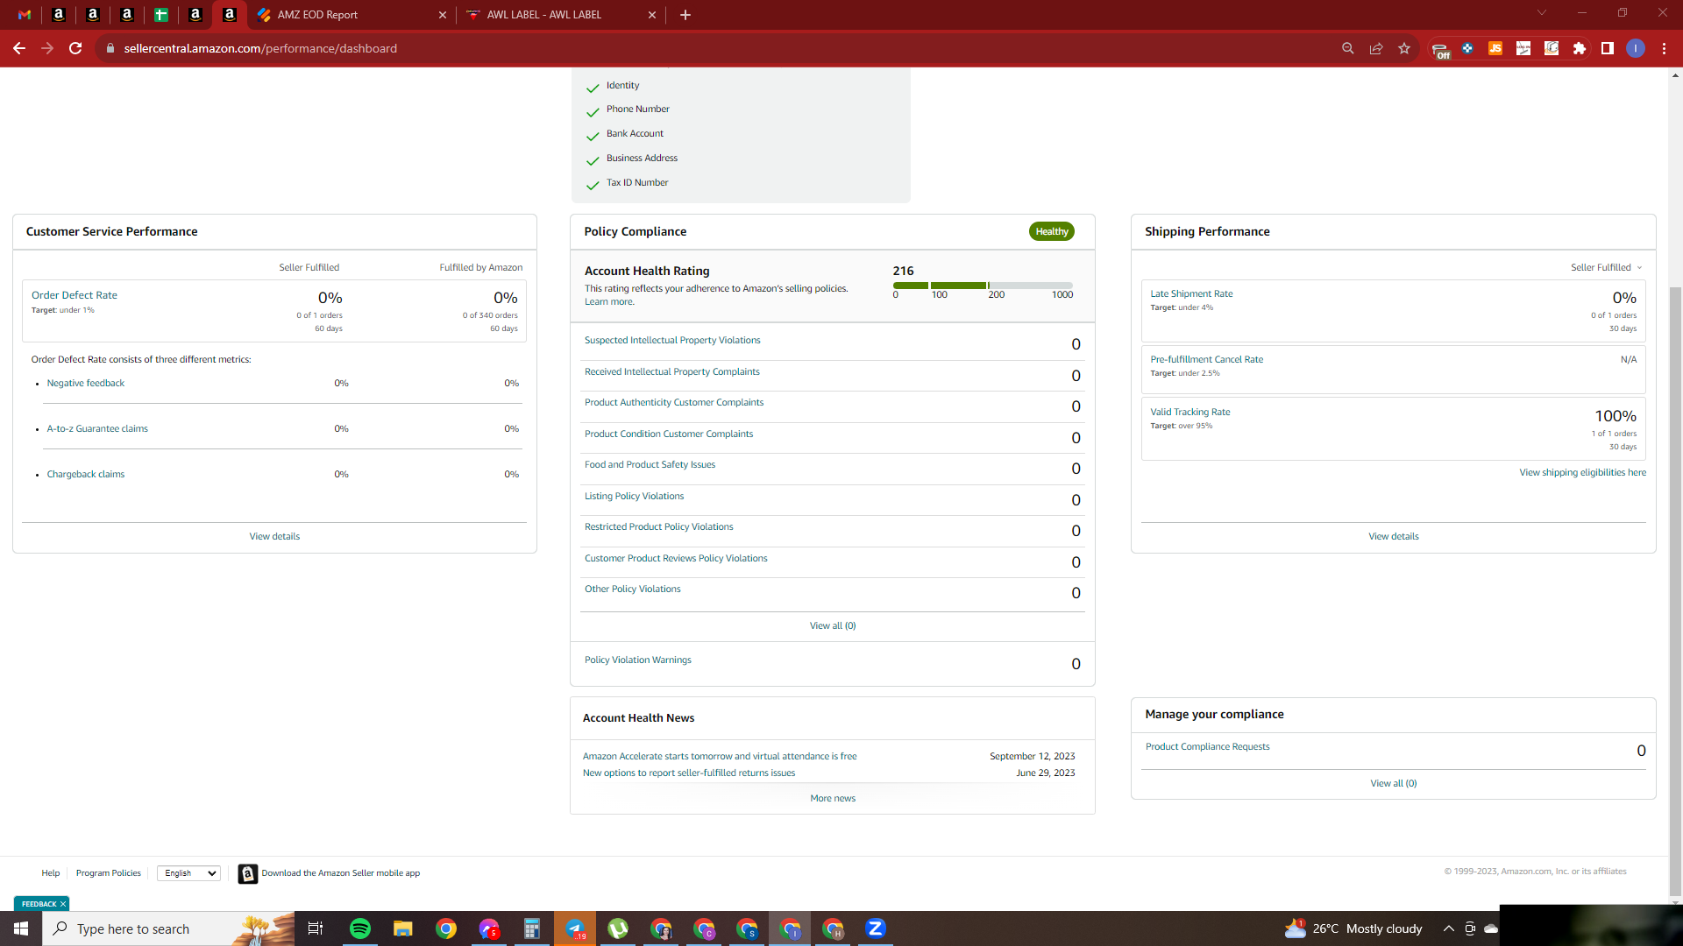
Task: Bookmark this page with the star icon
Action: (1404, 48)
